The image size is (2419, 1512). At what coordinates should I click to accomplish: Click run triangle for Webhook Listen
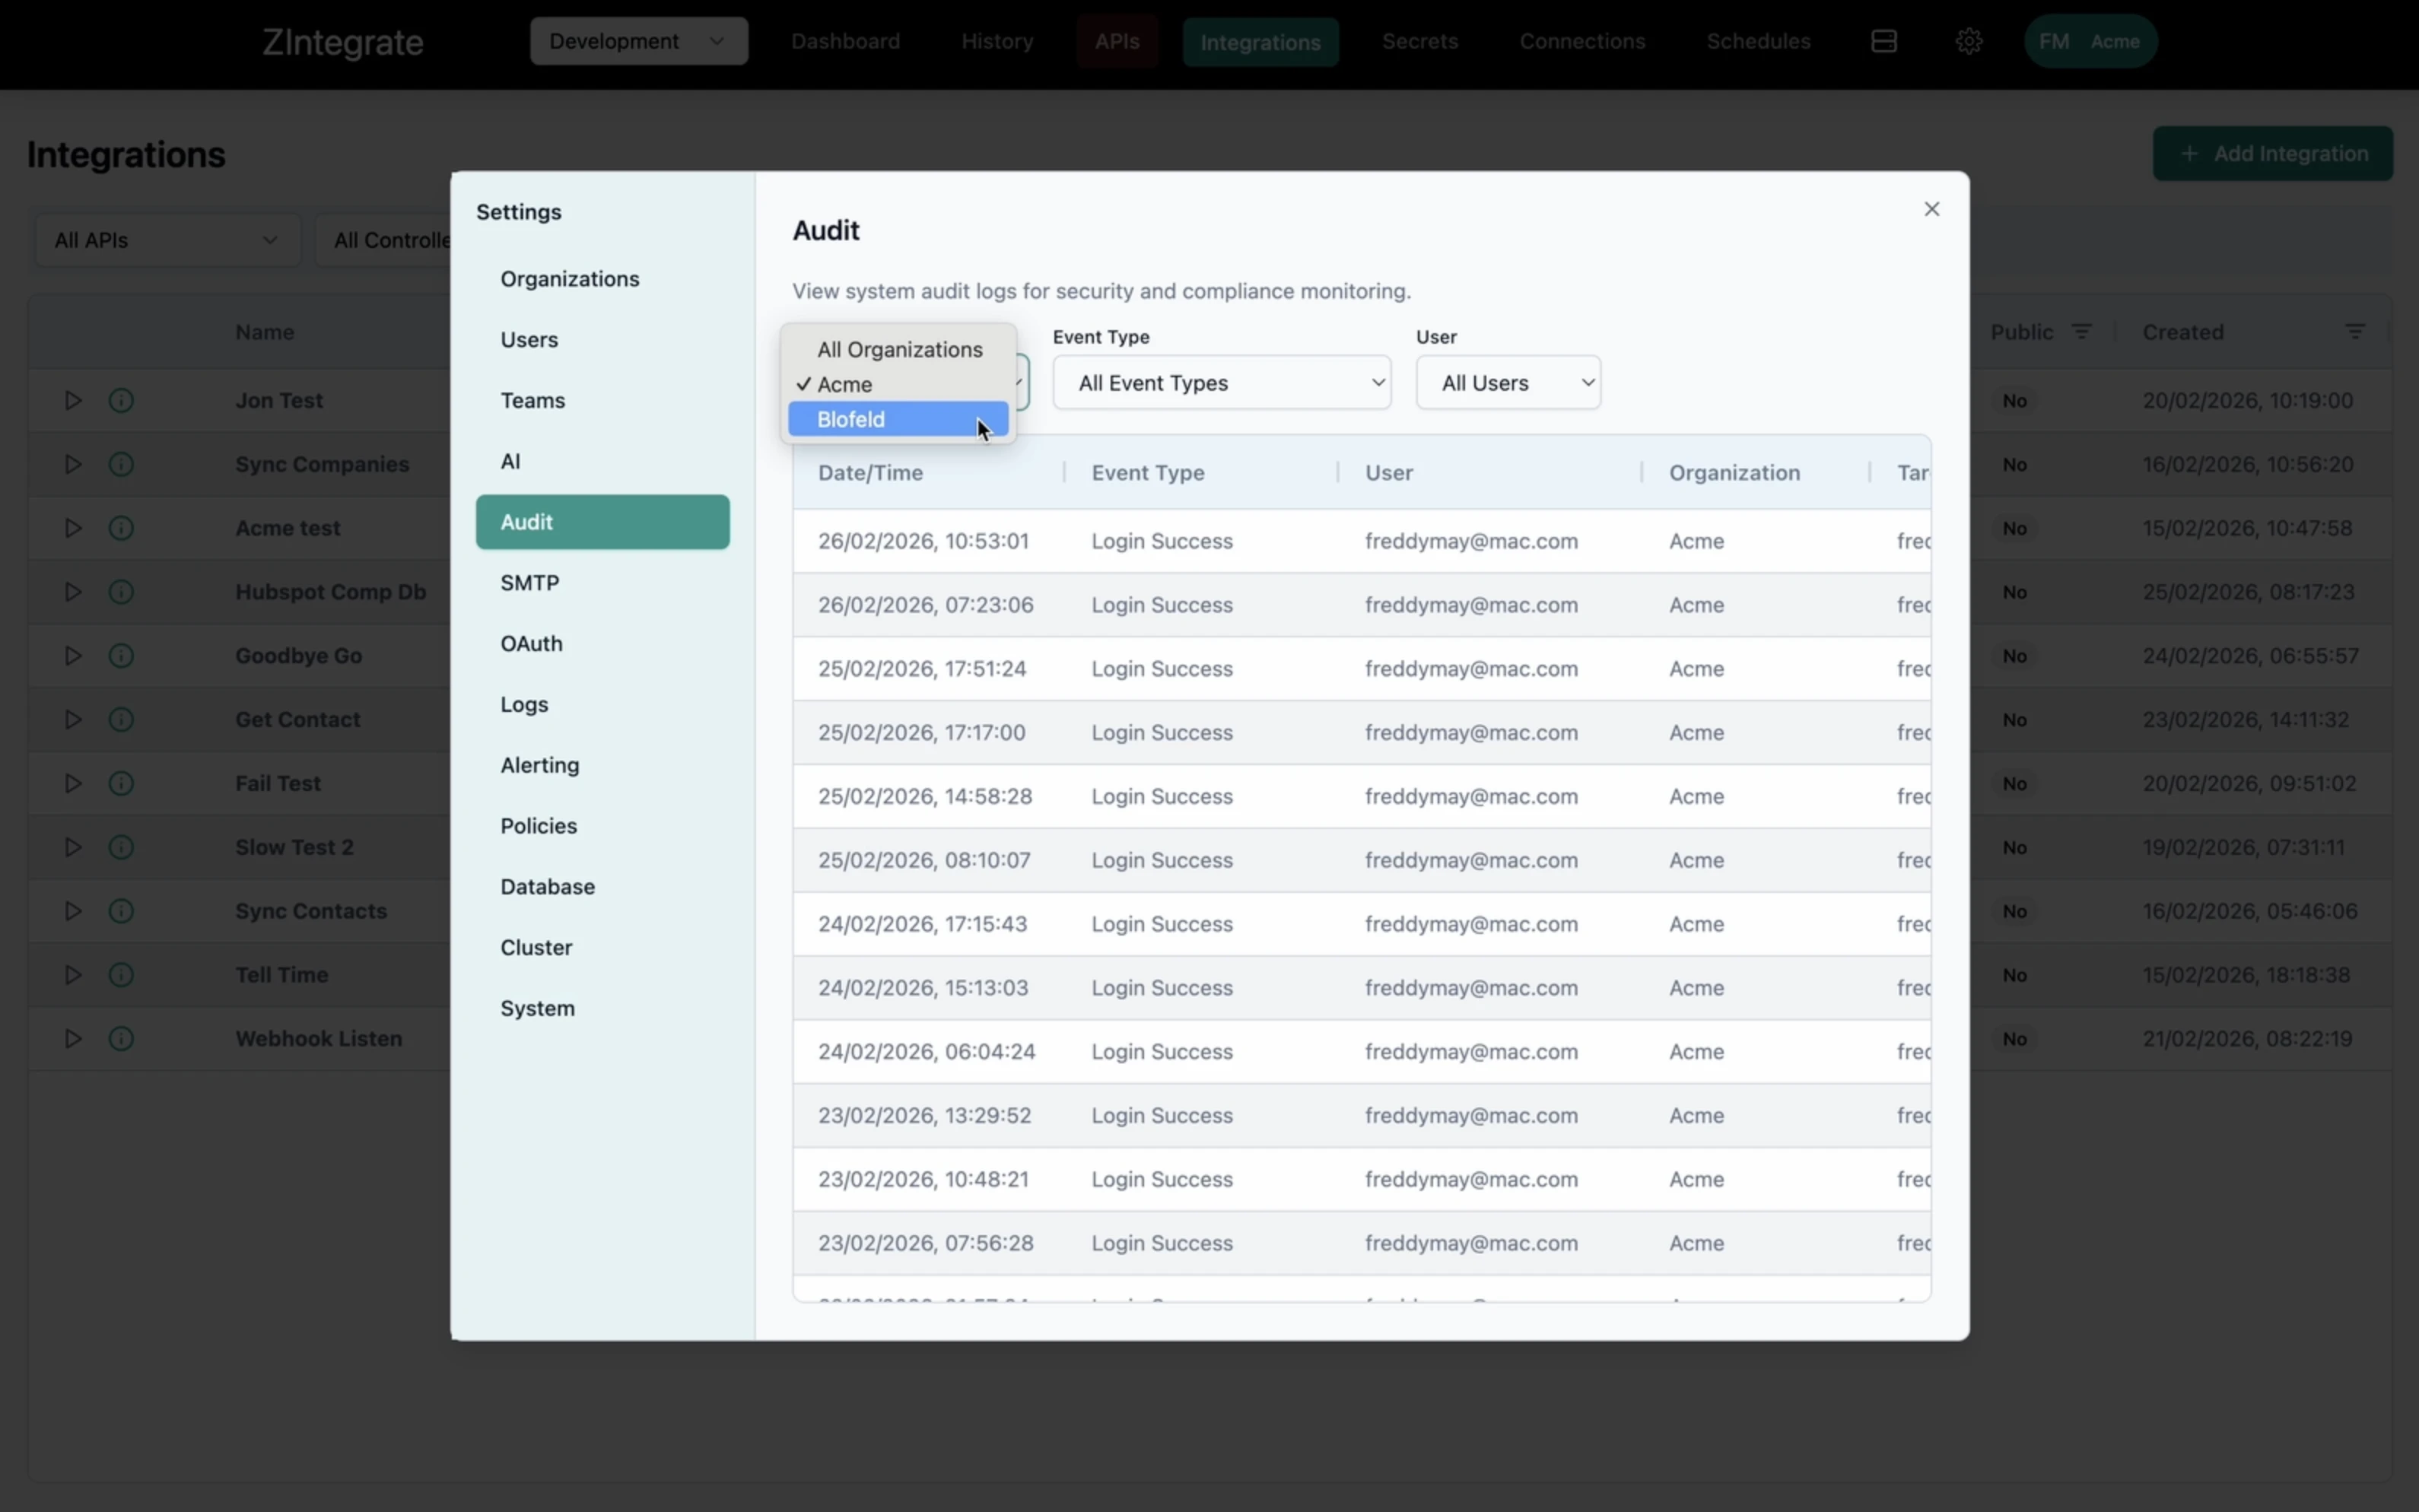tap(73, 1038)
